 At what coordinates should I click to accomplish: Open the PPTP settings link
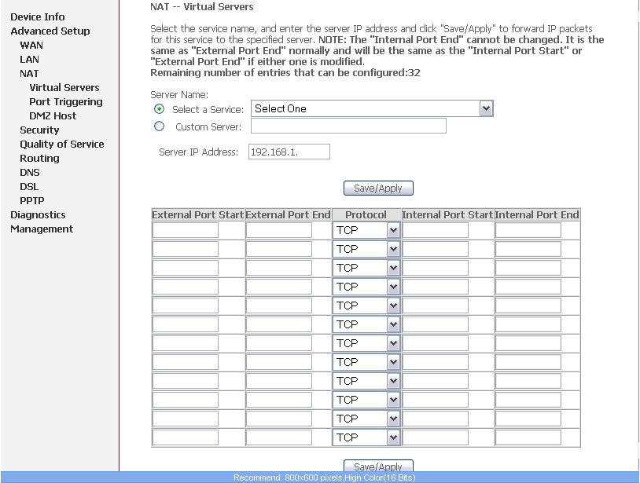coord(31,200)
